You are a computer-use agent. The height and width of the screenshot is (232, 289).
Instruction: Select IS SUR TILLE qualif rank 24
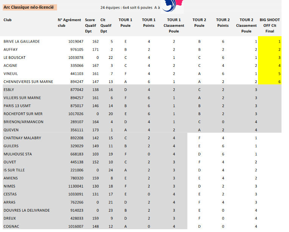[111, 170]
